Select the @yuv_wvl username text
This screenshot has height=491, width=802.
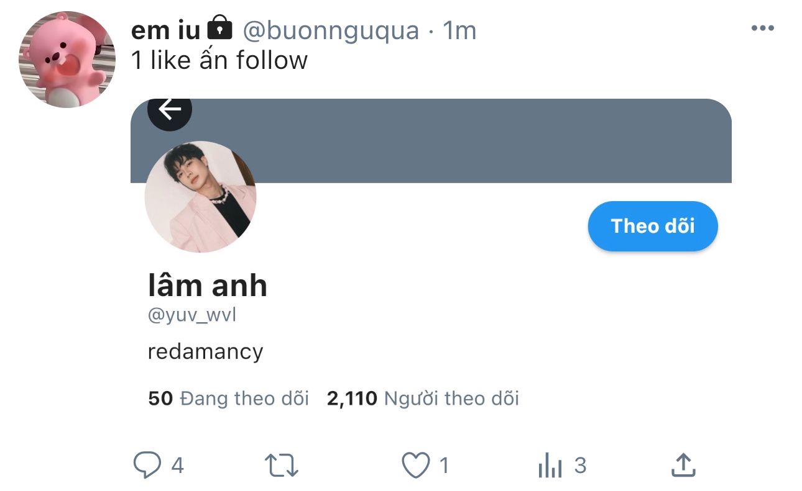pyautogui.click(x=192, y=316)
